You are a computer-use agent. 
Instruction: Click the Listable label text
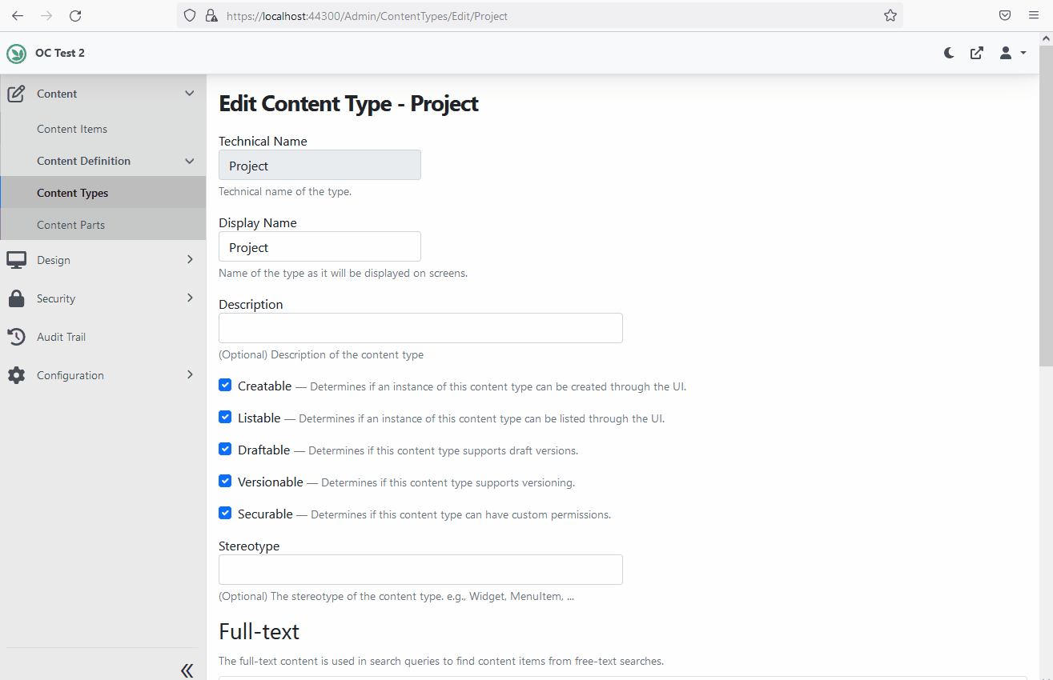pyautogui.click(x=259, y=418)
